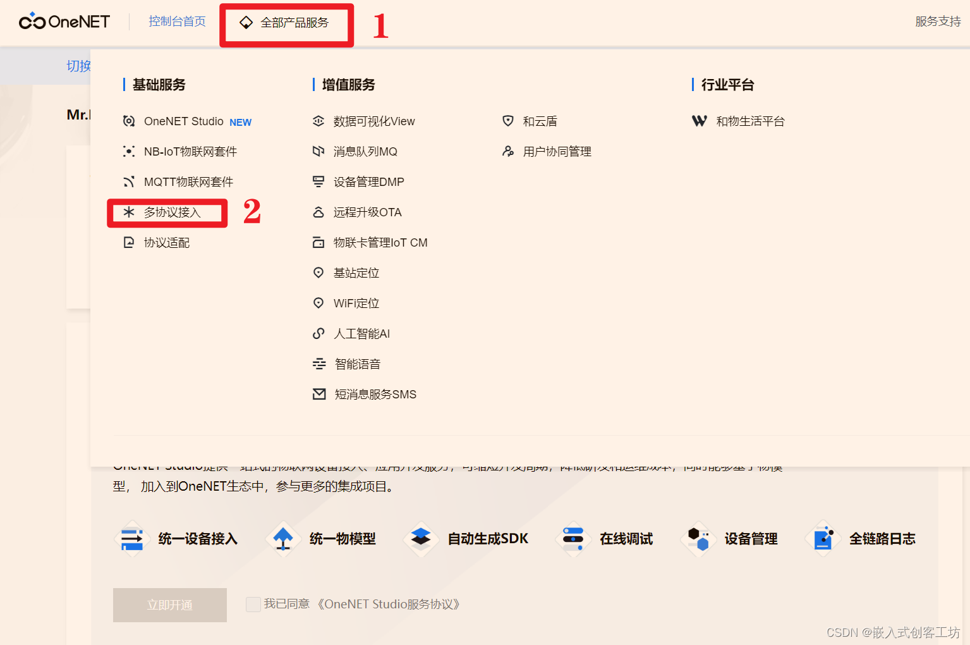Click the 自动生成SDK feature icon
This screenshot has height=645, width=970.
[x=421, y=539]
